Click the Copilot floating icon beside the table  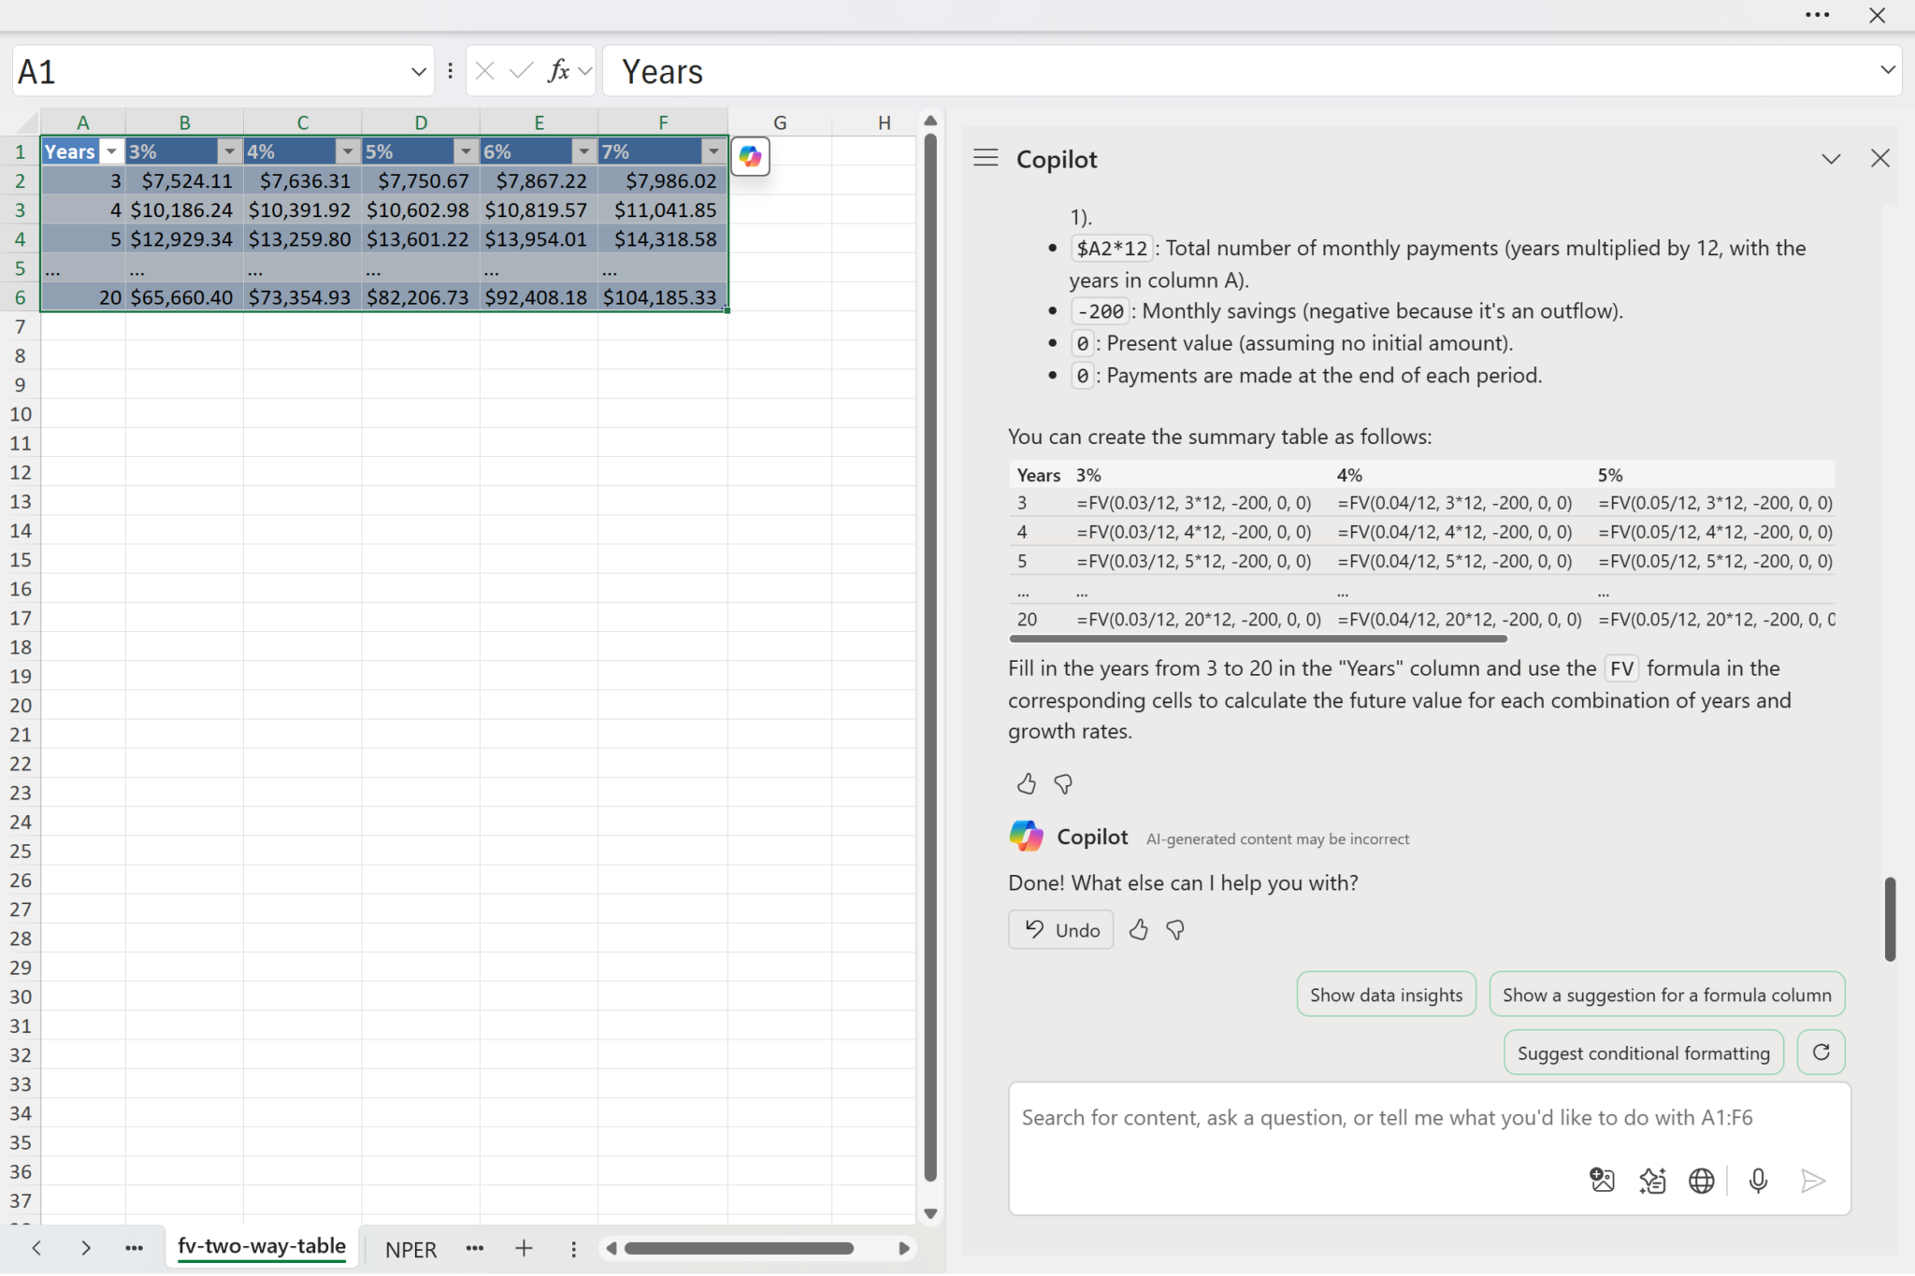[750, 156]
